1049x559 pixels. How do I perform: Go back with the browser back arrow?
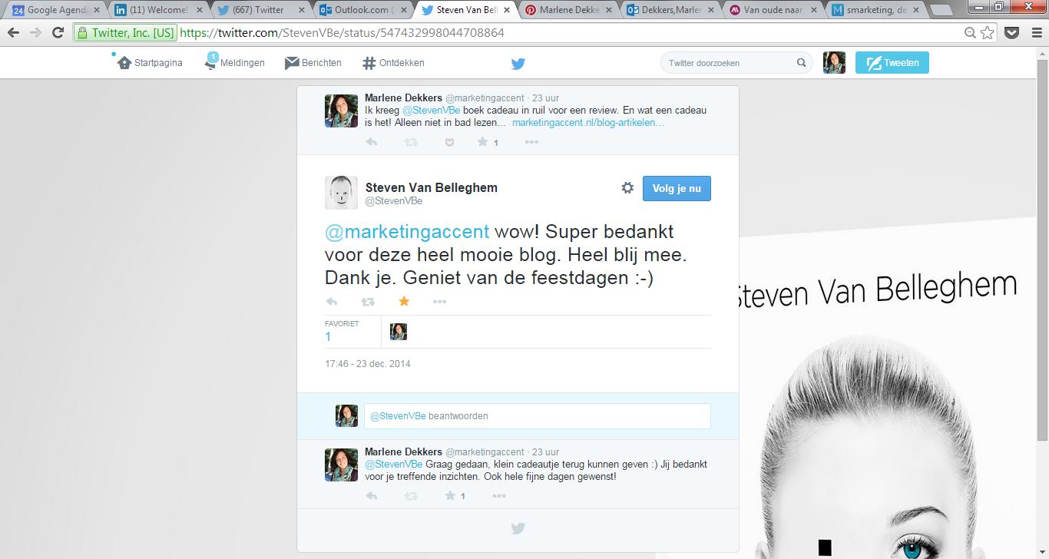point(13,33)
